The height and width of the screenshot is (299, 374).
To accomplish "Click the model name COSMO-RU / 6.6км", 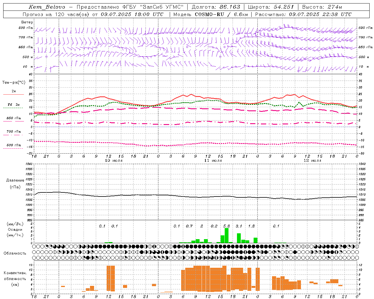I will (x=221, y=14).
